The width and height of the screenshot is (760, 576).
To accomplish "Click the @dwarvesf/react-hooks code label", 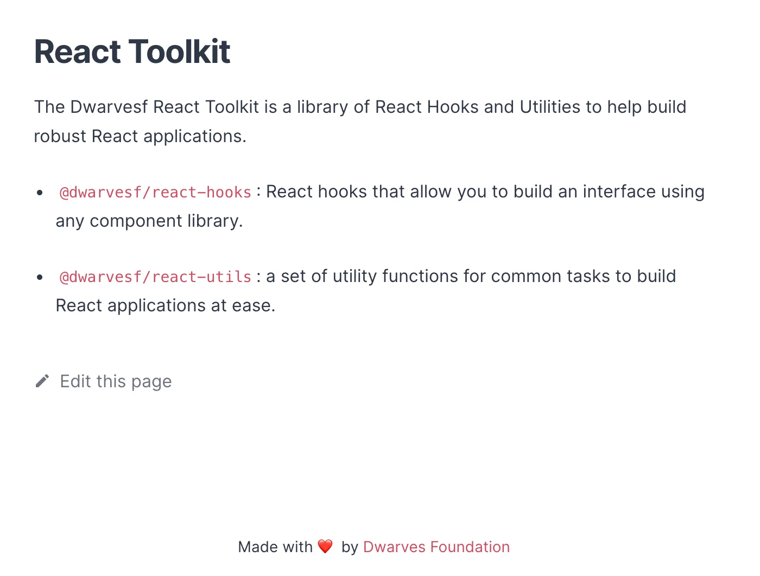I will point(155,192).
